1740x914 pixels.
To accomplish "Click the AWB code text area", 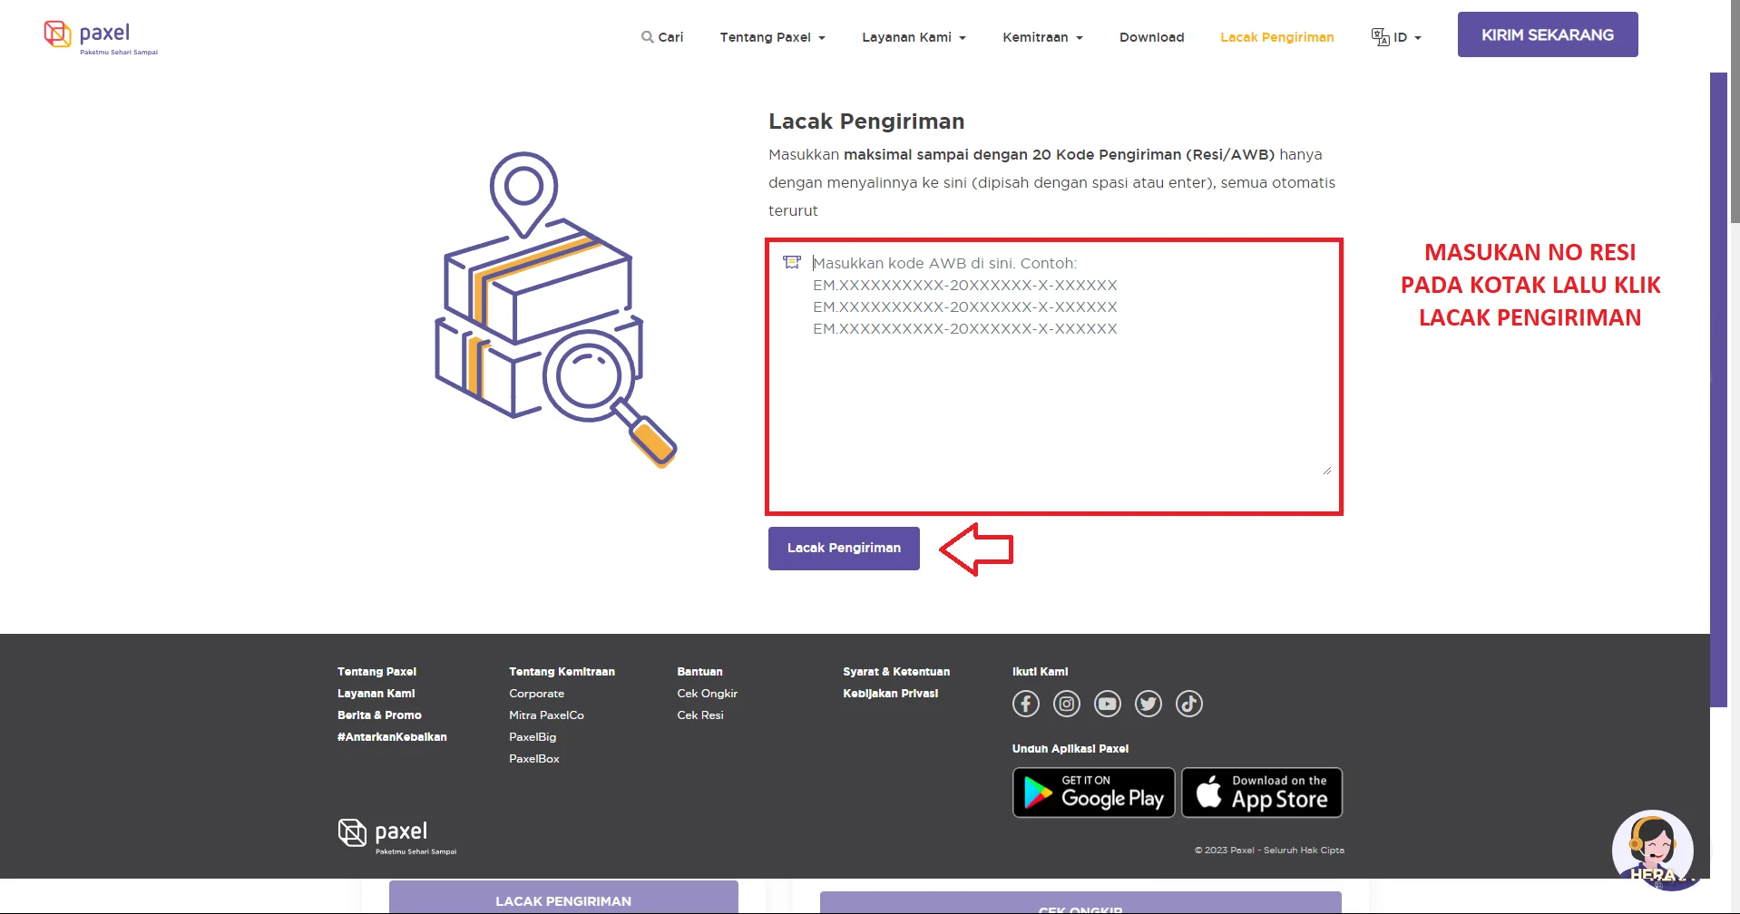I will 1052,376.
